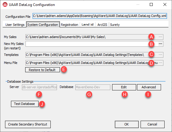This screenshot has width=172, height=132.
Task: Open the Registration tab
Action: pos(69,25)
